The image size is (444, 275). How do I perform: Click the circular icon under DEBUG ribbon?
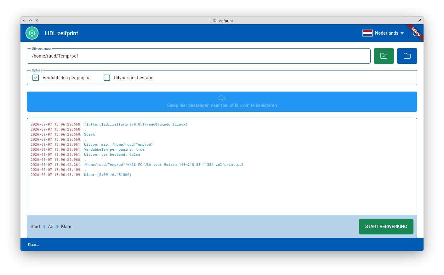416,33
